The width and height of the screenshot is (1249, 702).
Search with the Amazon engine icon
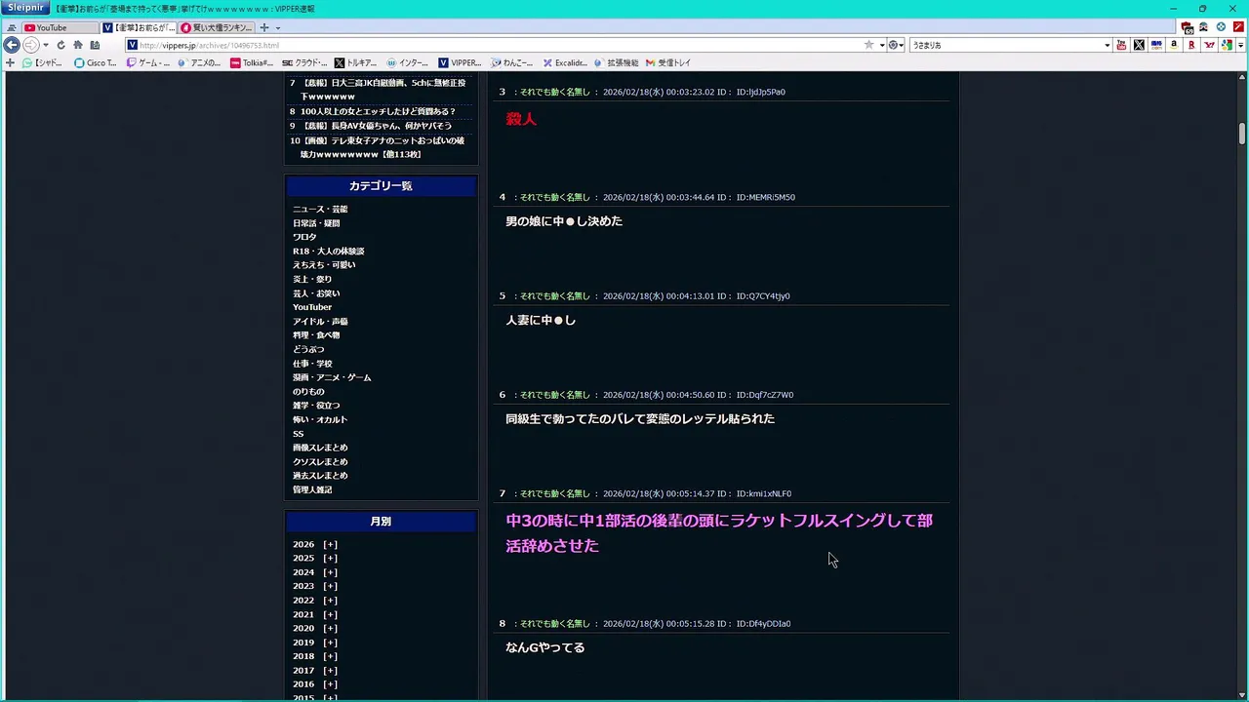pos(1174,45)
